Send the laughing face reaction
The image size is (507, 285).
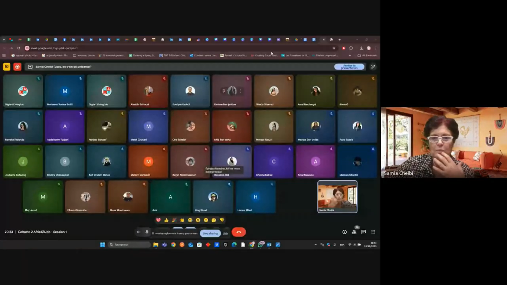(x=190, y=220)
